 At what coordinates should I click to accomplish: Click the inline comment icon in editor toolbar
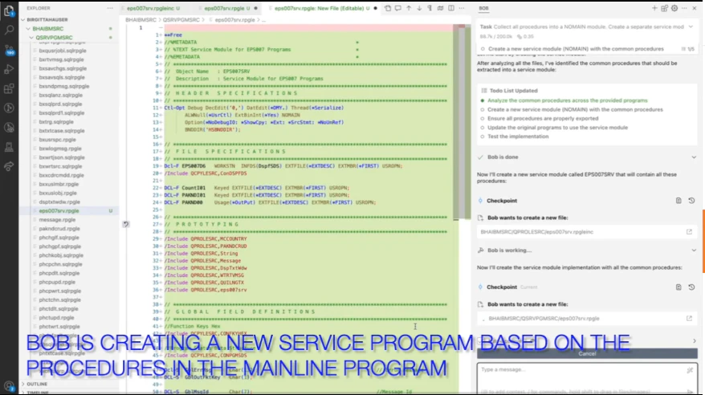click(x=398, y=8)
